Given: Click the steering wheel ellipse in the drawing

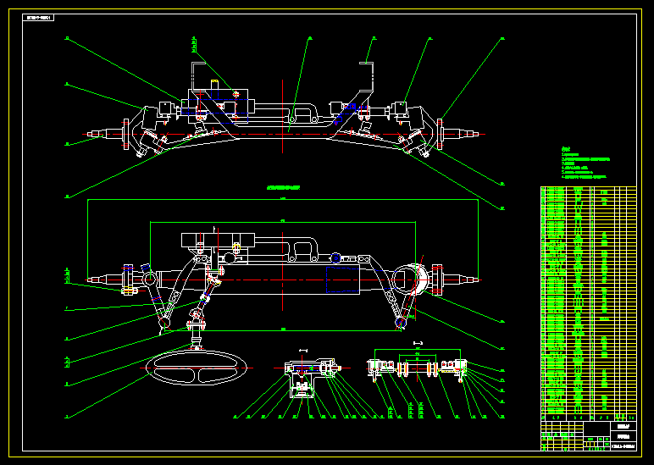Looking at the screenshot, I should point(196,368).
